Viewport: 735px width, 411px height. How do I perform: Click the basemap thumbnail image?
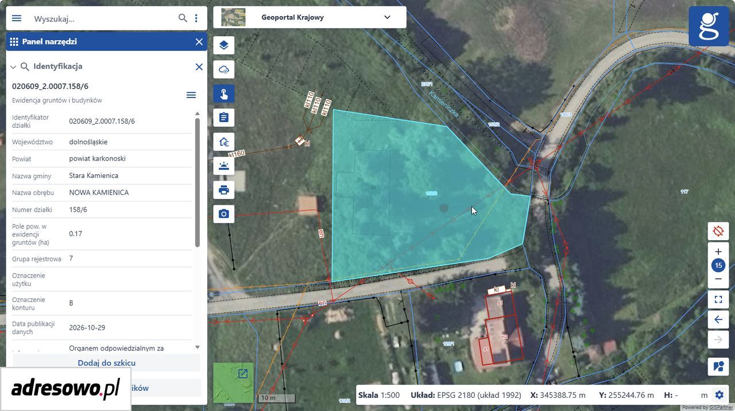pyautogui.click(x=233, y=17)
